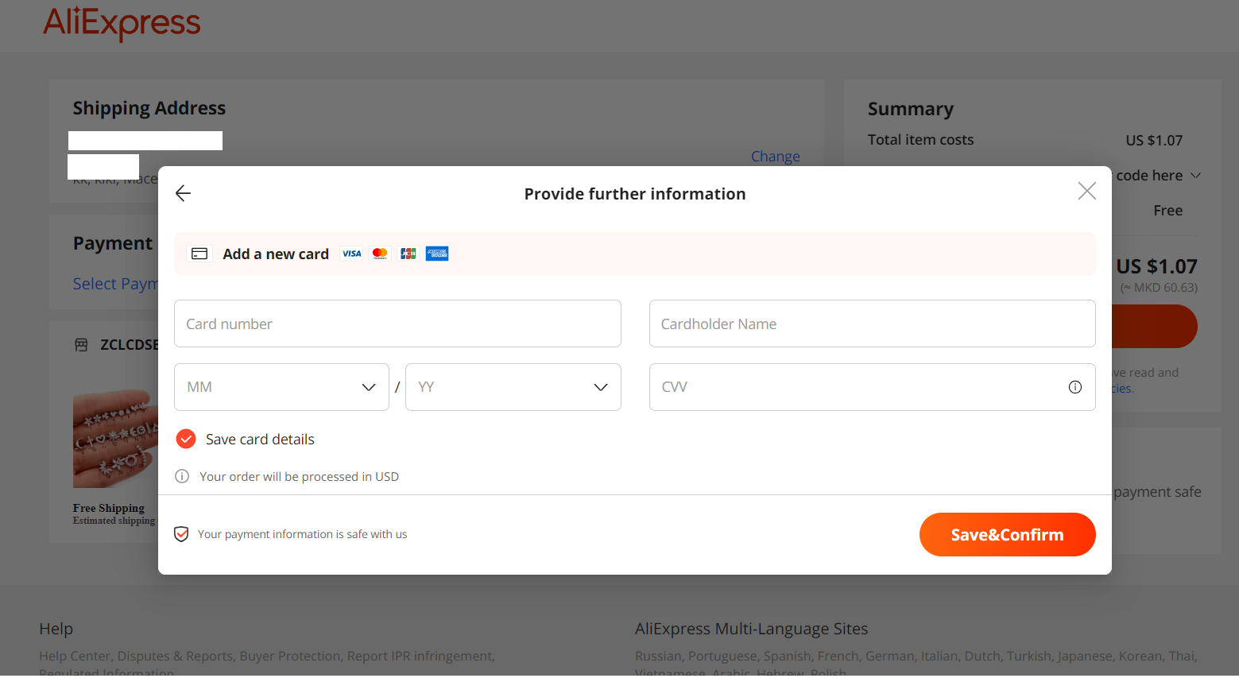
Task: Focus the Cardholder Name field
Action: point(872,324)
